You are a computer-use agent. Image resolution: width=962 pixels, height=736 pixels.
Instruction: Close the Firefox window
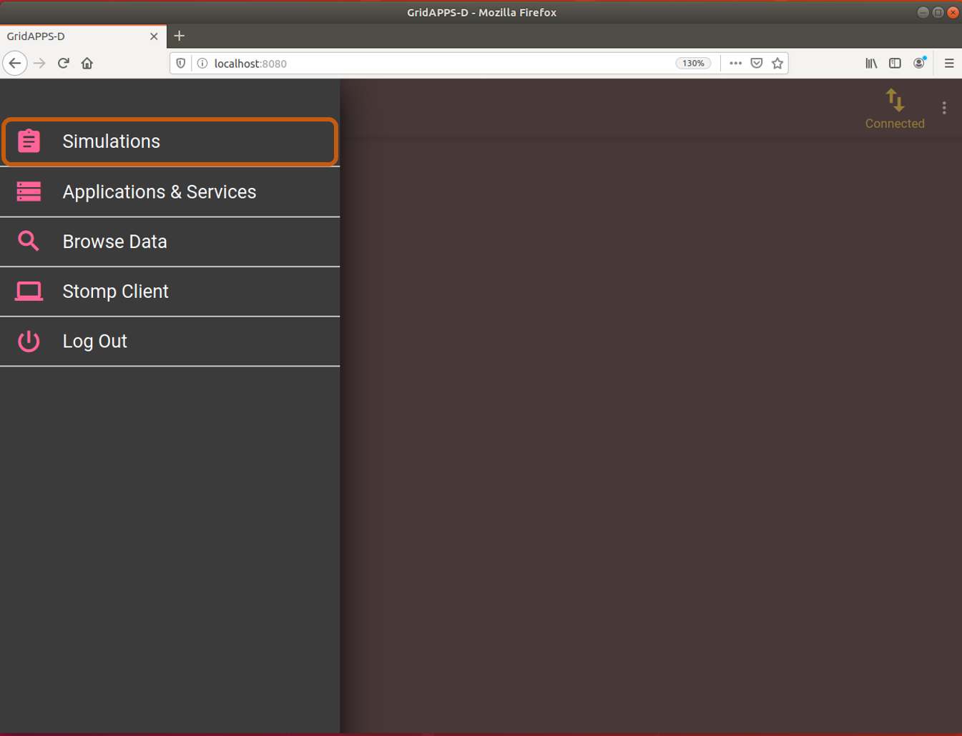953,12
